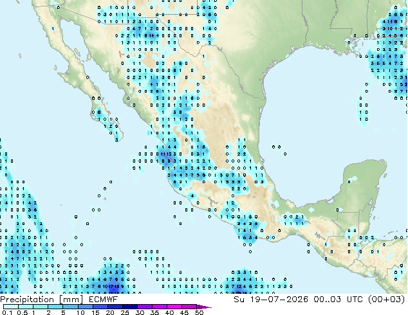The image size is (408, 315).
Task: Click the '1112' precipitation value on the Pacific coast
Action: tap(166, 154)
